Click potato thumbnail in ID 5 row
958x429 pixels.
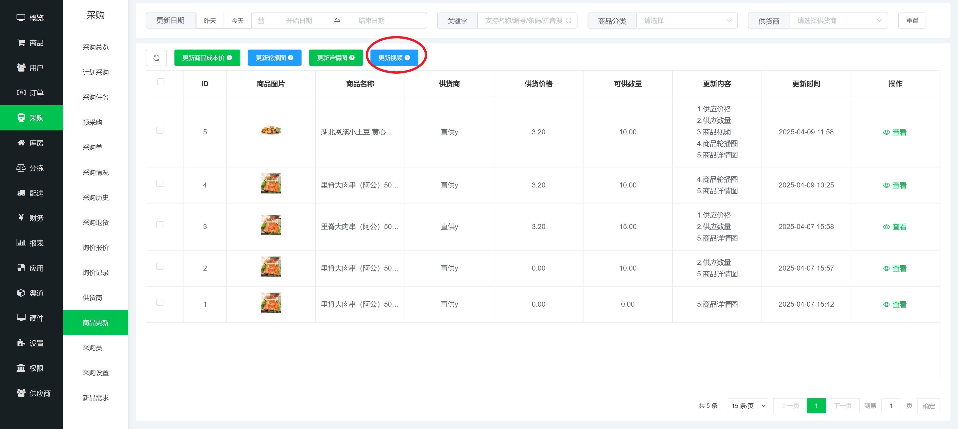[271, 130]
